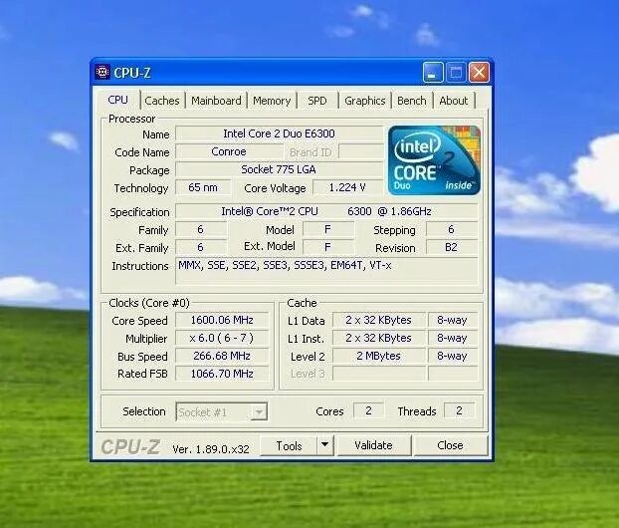Click the Rated FSB value 1066.70 MHz
Image resolution: width=619 pixels, height=528 pixels.
(222, 374)
